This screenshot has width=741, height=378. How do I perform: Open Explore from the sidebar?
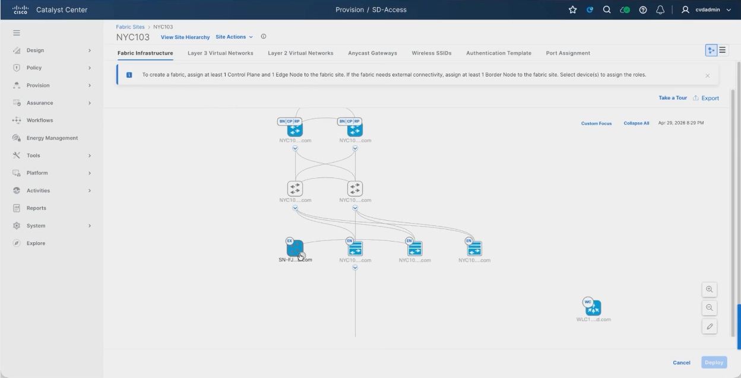pos(36,243)
